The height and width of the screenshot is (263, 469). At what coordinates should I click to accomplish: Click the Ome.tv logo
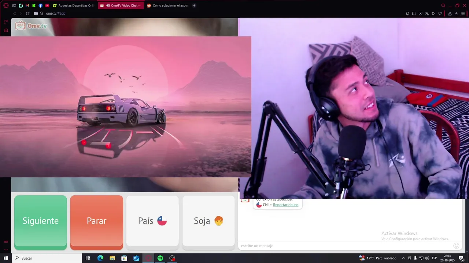[x=31, y=26]
